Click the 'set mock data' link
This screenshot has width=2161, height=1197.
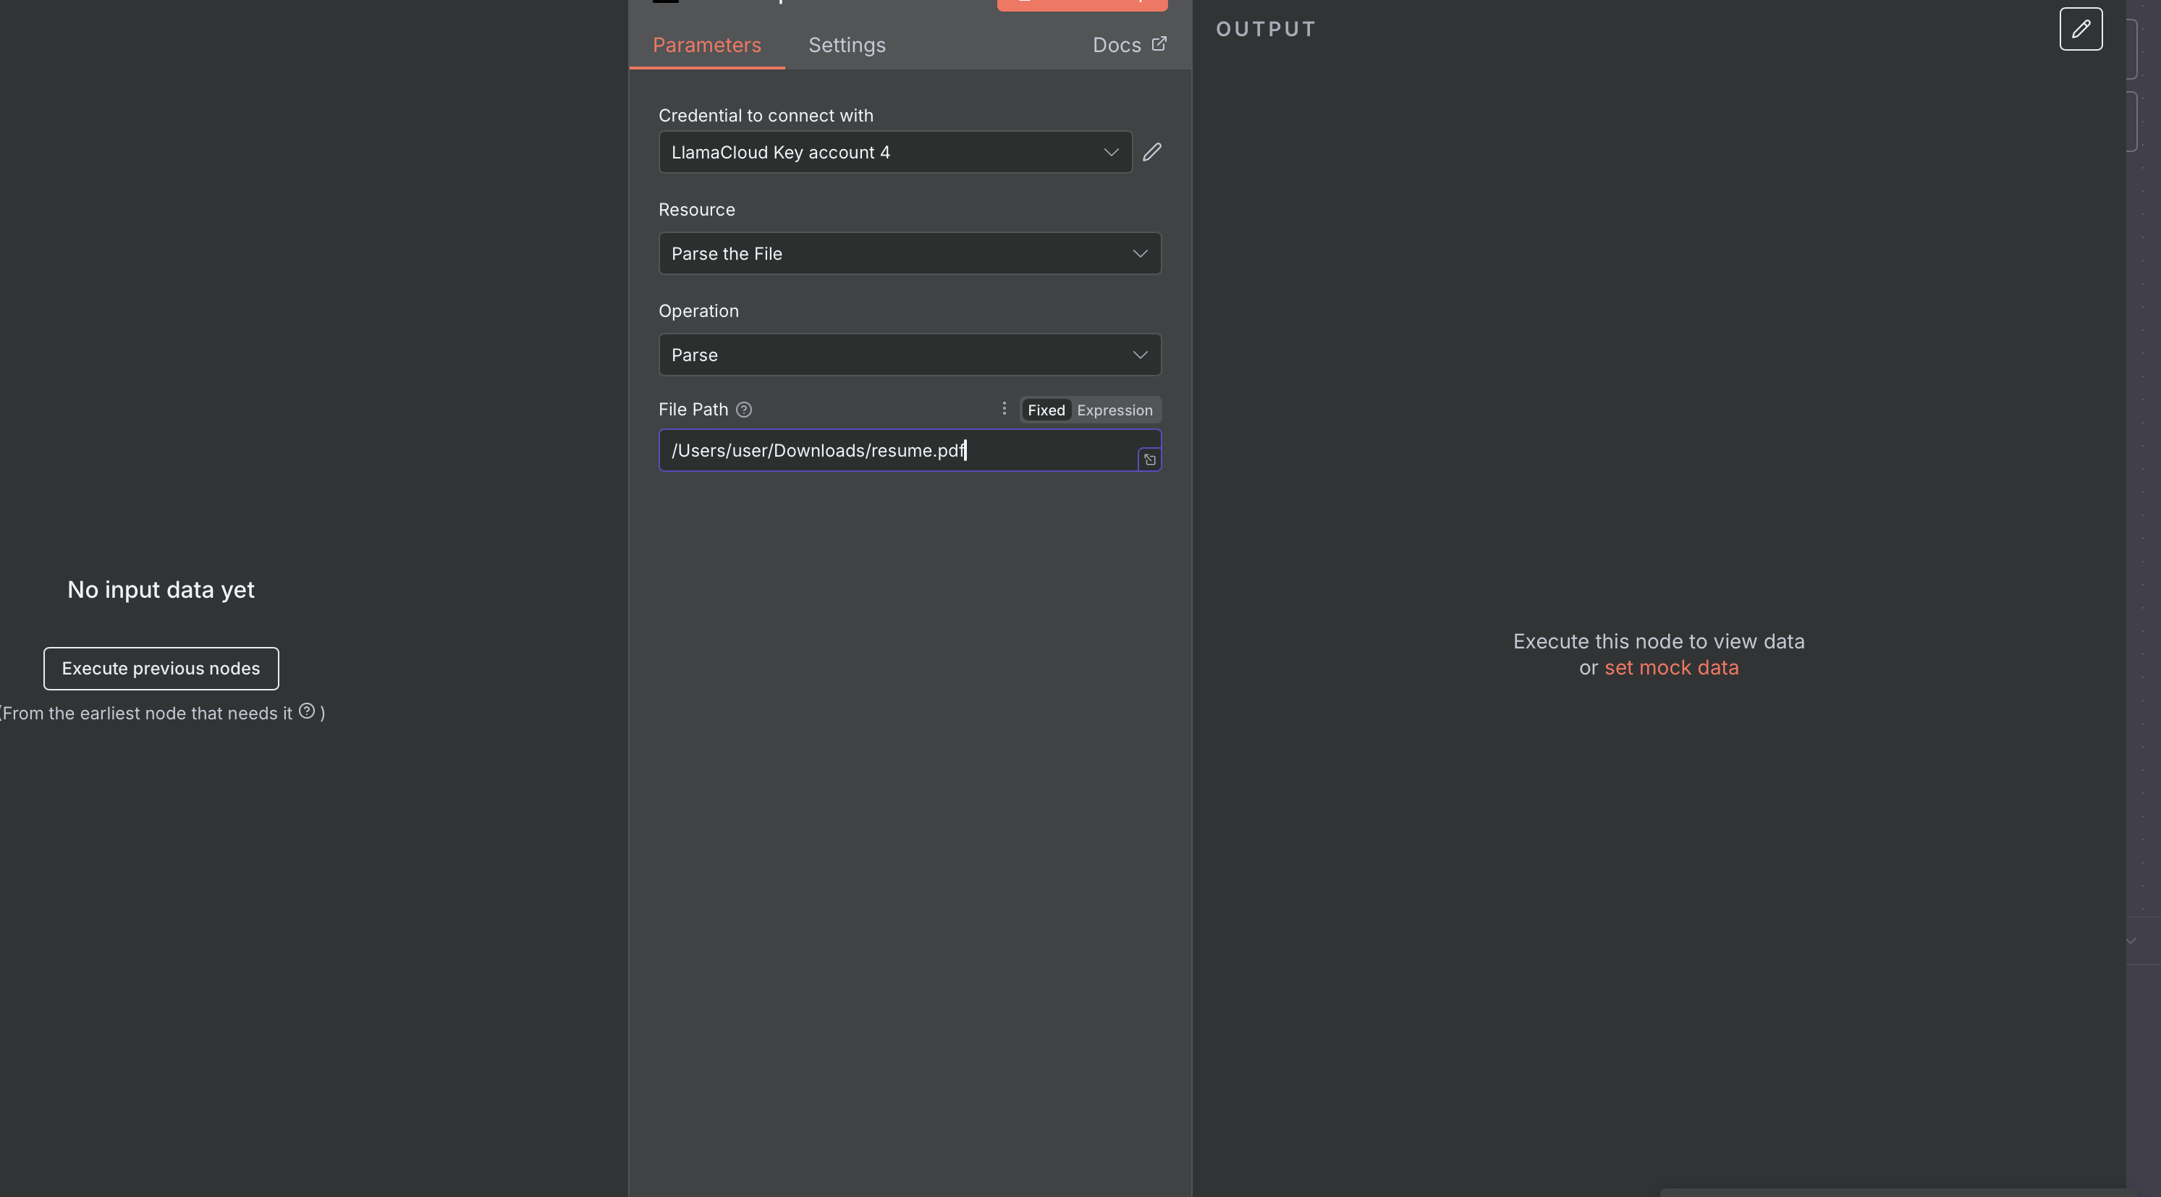(x=1671, y=668)
